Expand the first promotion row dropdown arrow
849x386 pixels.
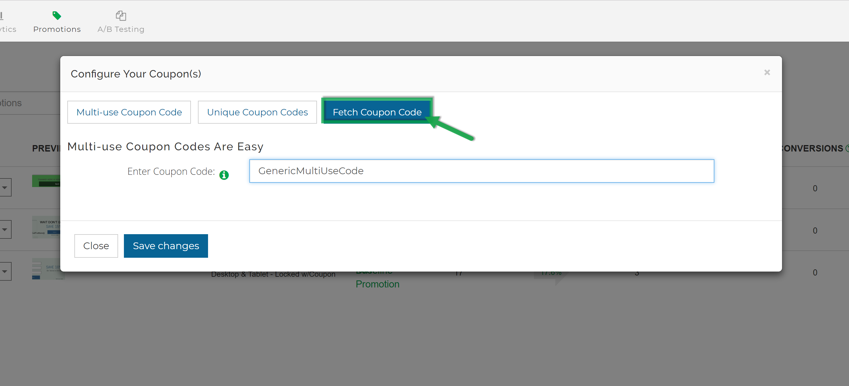click(x=5, y=188)
